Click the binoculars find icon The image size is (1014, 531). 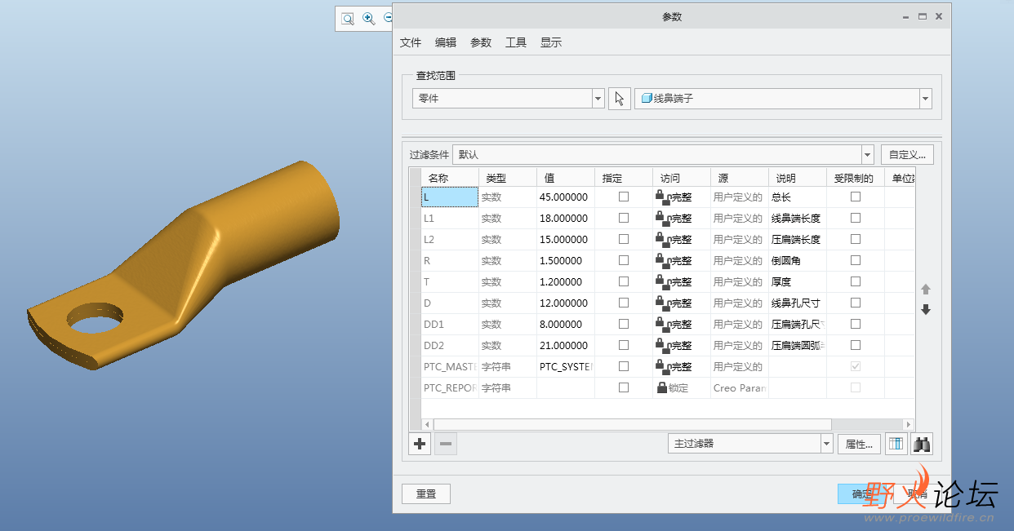[x=922, y=444]
